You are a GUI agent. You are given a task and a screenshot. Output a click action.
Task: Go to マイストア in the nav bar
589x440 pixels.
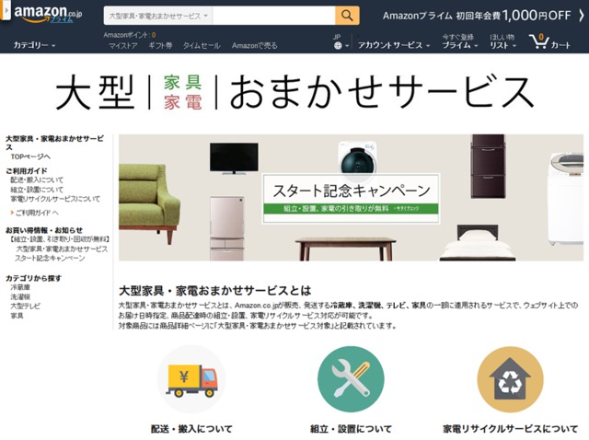pos(122,45)
